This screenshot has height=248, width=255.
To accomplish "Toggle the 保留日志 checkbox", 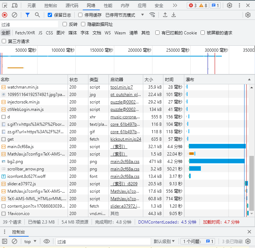I will click(50, 15).
